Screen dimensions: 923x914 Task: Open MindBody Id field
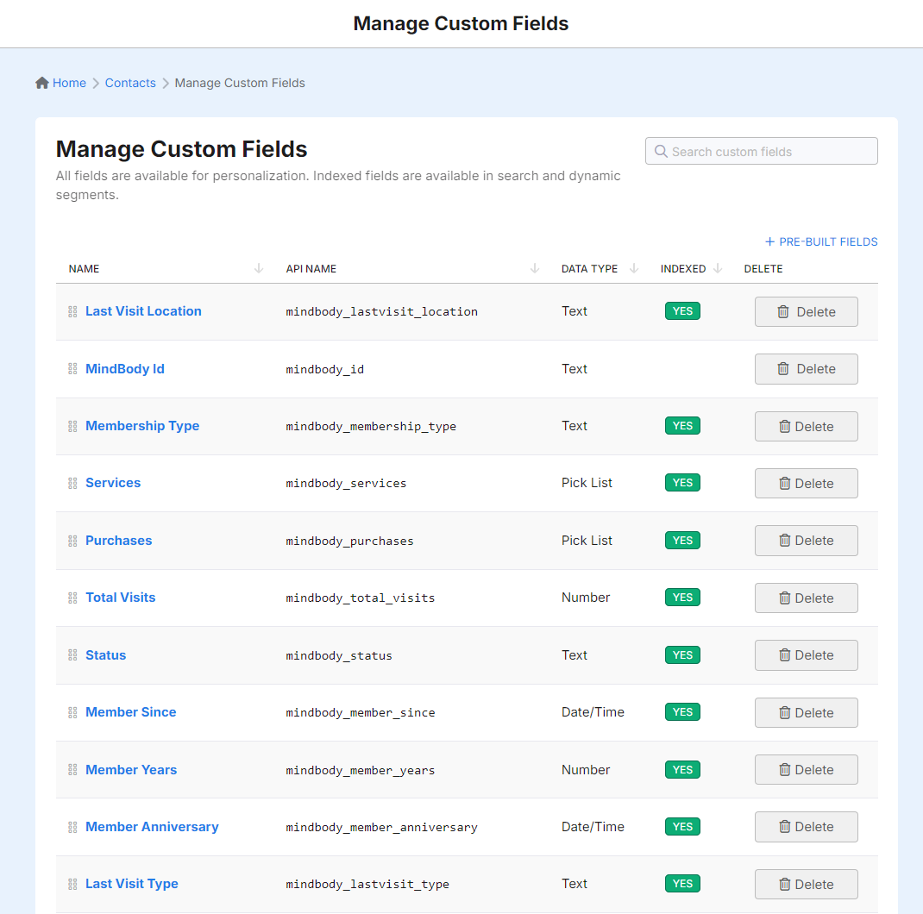125,368
